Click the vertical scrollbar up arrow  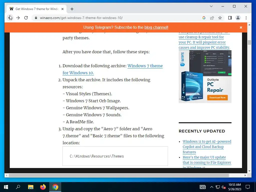pos(249,25)
